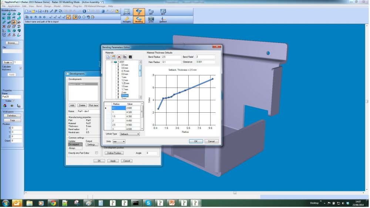Click the red X delete material icon

119,57
